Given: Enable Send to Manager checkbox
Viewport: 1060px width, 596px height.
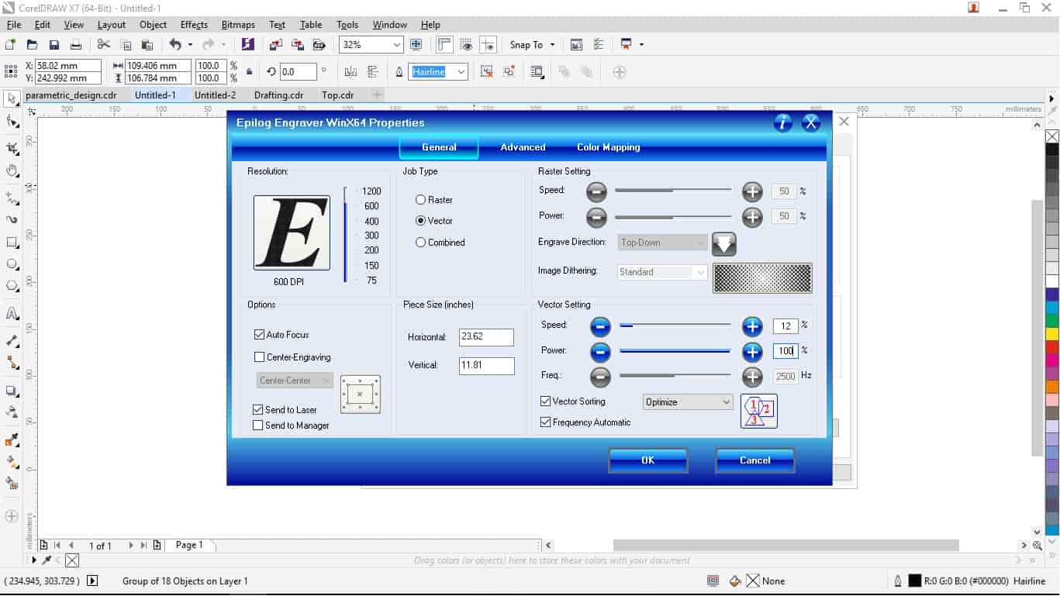Looking at the screenshot, I should tap(258, 425).
